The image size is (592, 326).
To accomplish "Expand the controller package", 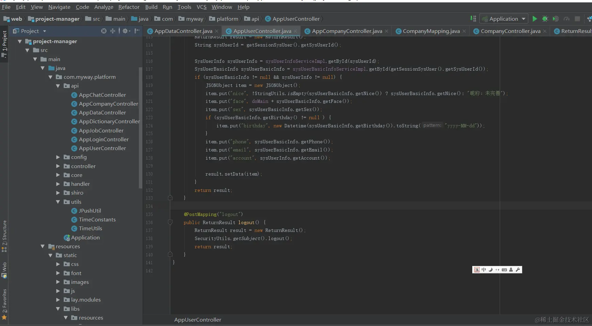I will (x=58, y=166).
